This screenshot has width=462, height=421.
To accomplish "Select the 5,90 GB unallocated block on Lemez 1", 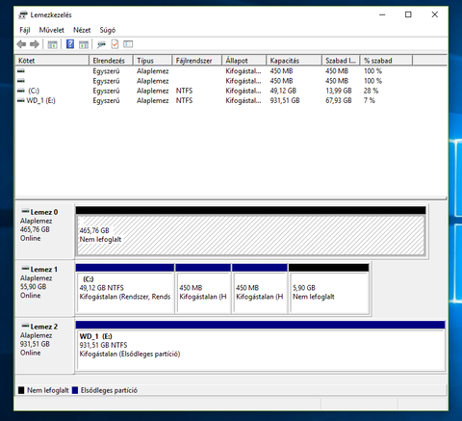I will (x=329, y=292).
